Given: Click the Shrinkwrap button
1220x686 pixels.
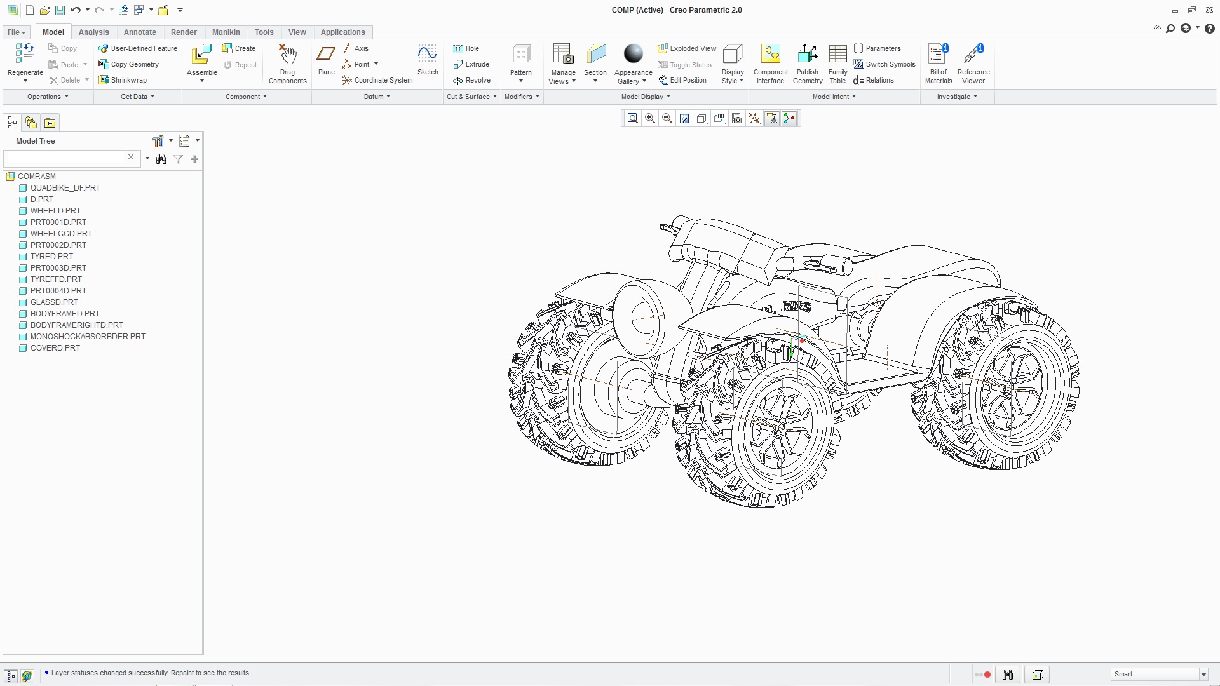Looking at the screenshot, I should pos(123,81).
